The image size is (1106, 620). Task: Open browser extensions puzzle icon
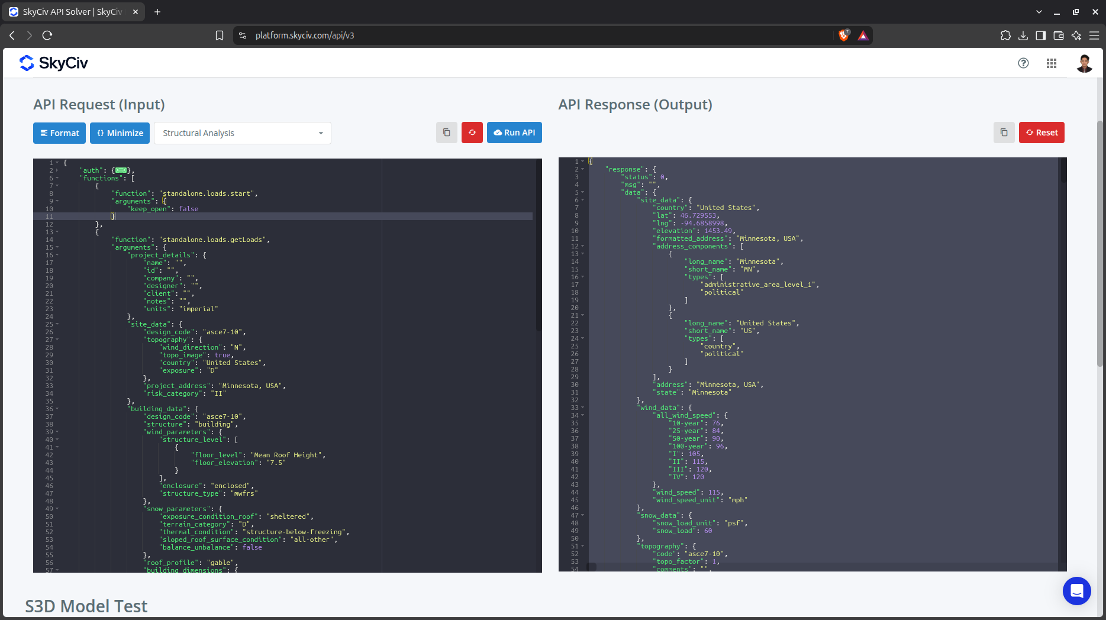1005,35
